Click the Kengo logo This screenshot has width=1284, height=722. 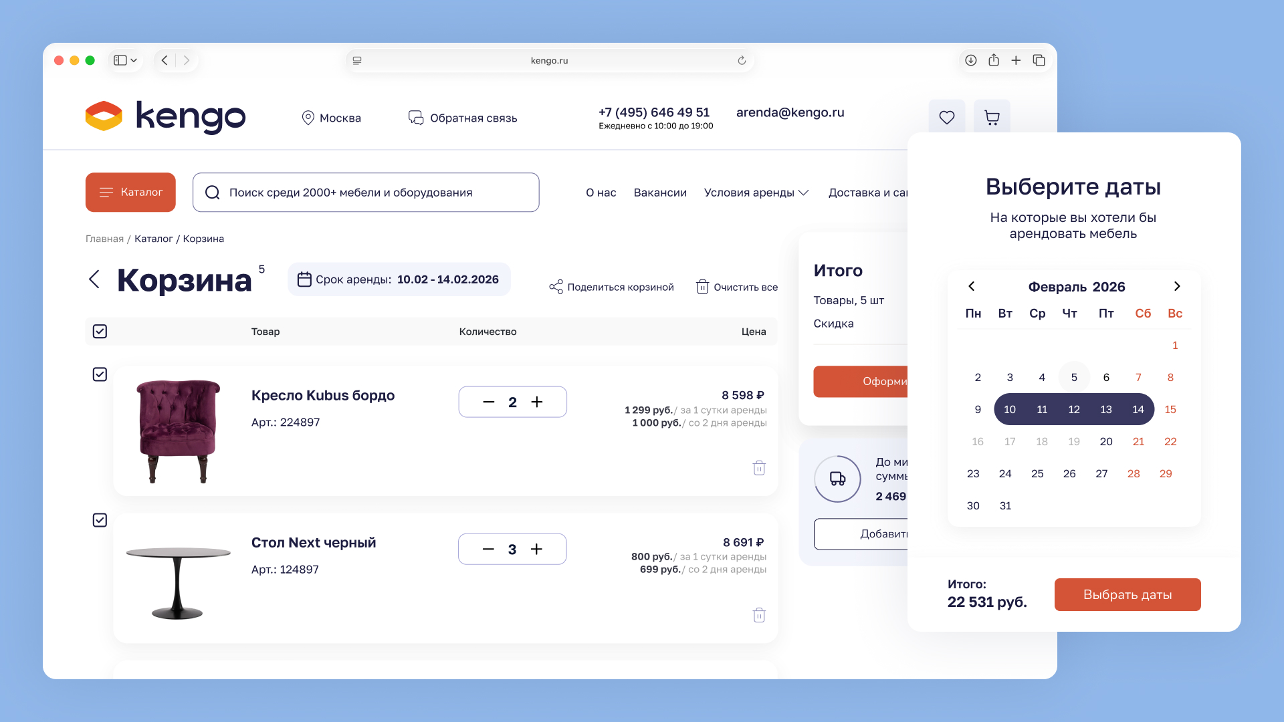click(165, 117)
